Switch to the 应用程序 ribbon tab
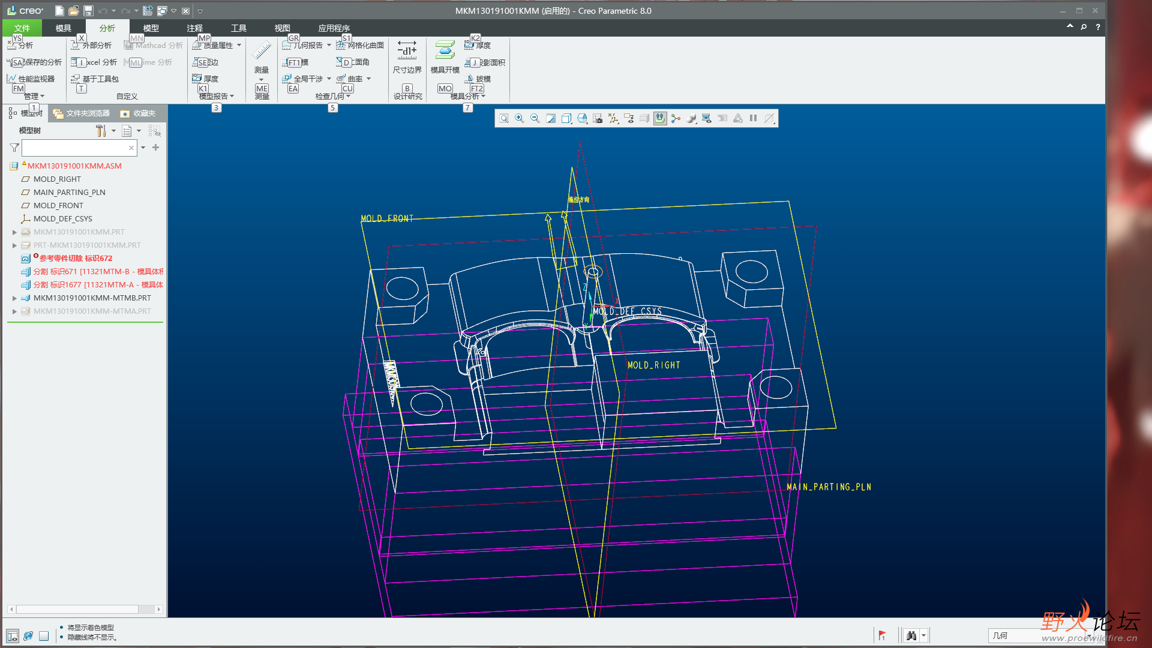The width and height of the screenshot is (1152, 648). pos(334,28)
